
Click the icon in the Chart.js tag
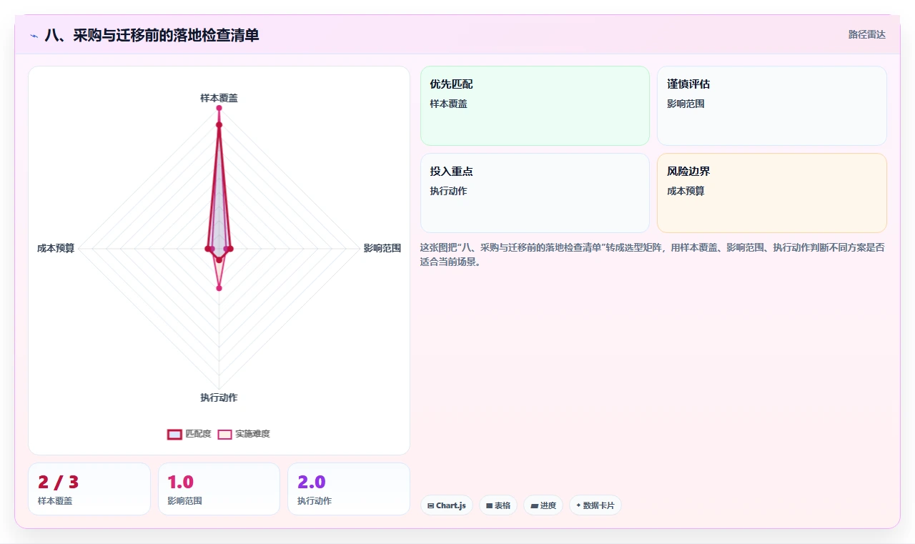pos(430,505)
